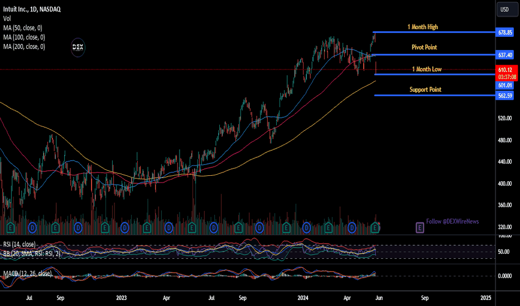Click the 400.00 price axis value
This screenshot has height=306, width=520.
[x=505, y=184]
